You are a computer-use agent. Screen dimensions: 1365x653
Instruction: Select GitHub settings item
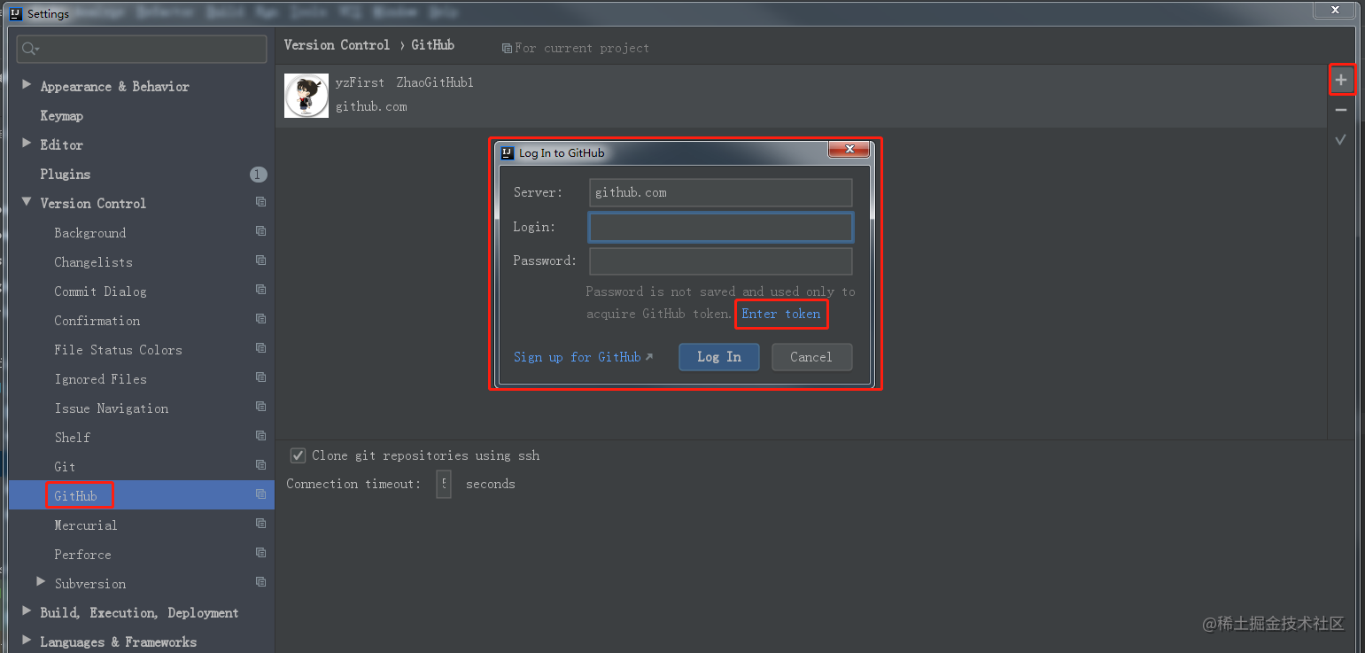pyautogui.click(x=76, y=496)
